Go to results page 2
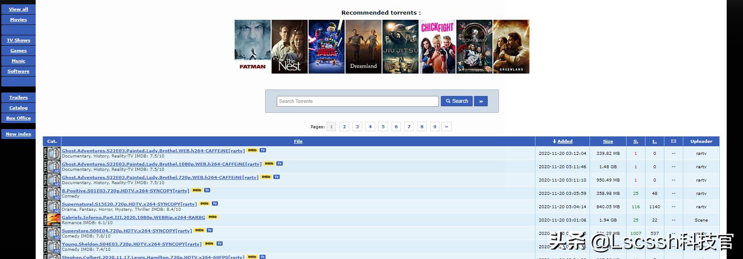743x259 pixels. (344, 126)
